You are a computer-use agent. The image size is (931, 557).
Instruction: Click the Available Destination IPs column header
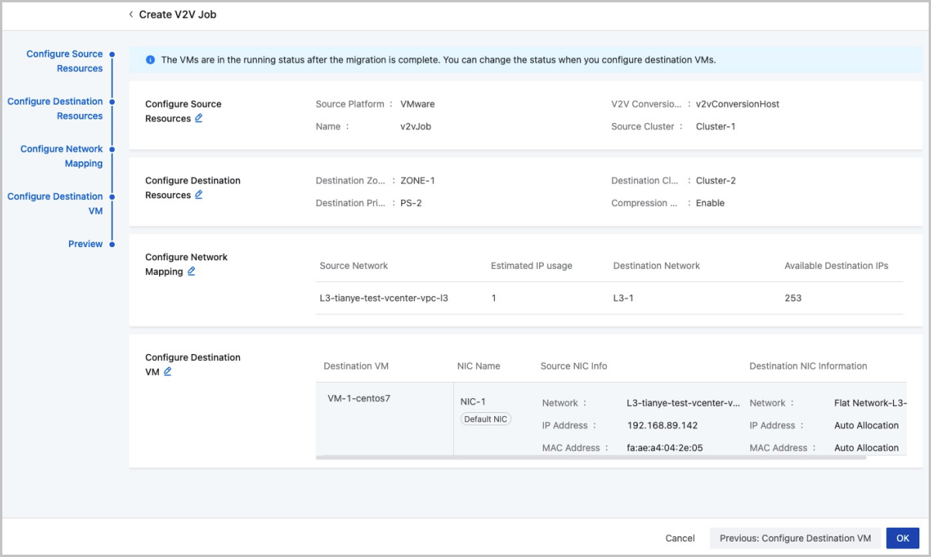tap(836, 266)
